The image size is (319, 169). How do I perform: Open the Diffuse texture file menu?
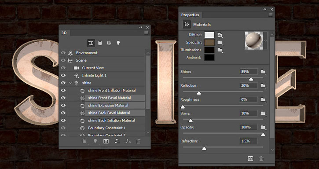click(220, 35)
